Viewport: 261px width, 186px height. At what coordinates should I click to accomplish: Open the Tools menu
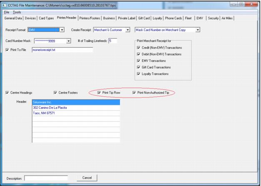click(x=17, y=12)
